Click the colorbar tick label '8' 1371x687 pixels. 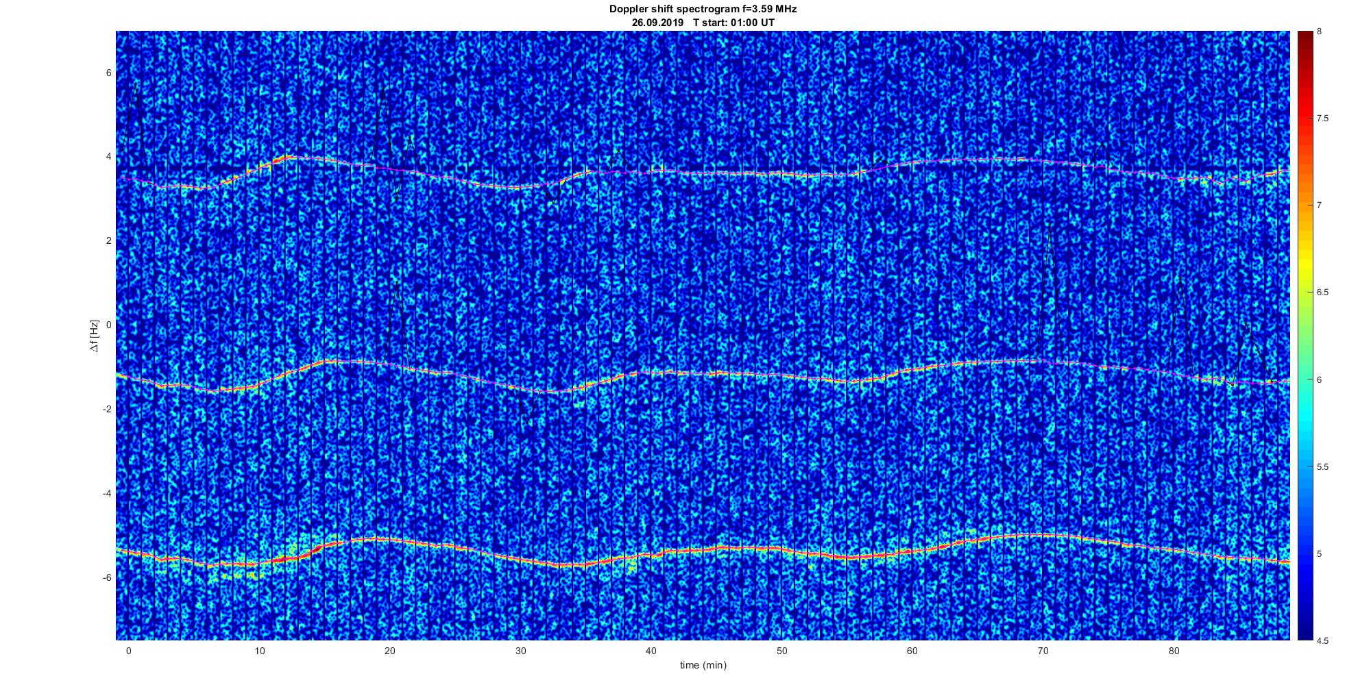tap(1320, 32)
